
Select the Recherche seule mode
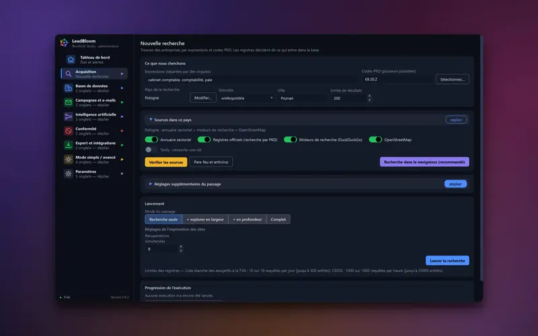point(163,220)
